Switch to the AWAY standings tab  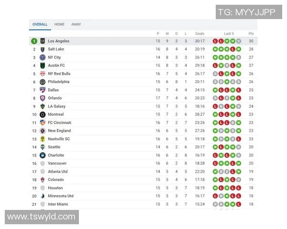coord(76,24)
